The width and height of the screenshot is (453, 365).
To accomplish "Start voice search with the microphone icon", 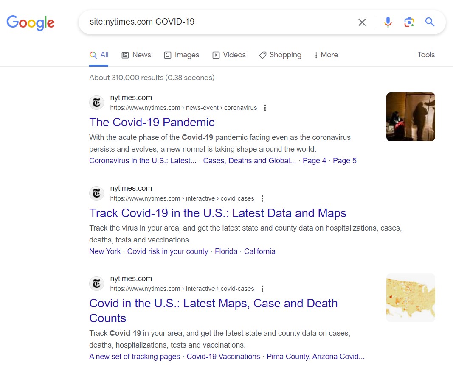I will 388,22.
